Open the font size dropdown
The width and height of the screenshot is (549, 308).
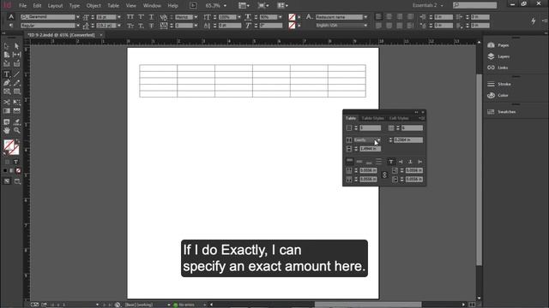[119, 17]
